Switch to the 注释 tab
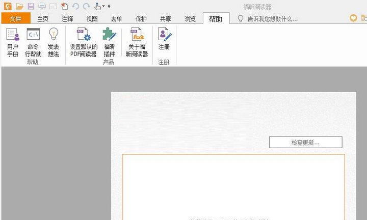The image size is (367, 220). [67, 19]
